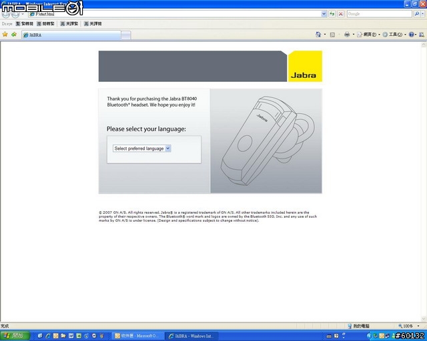Open the Select preferred language dropdown
This screenshot has height=341, width=427.
pos(142,149)
